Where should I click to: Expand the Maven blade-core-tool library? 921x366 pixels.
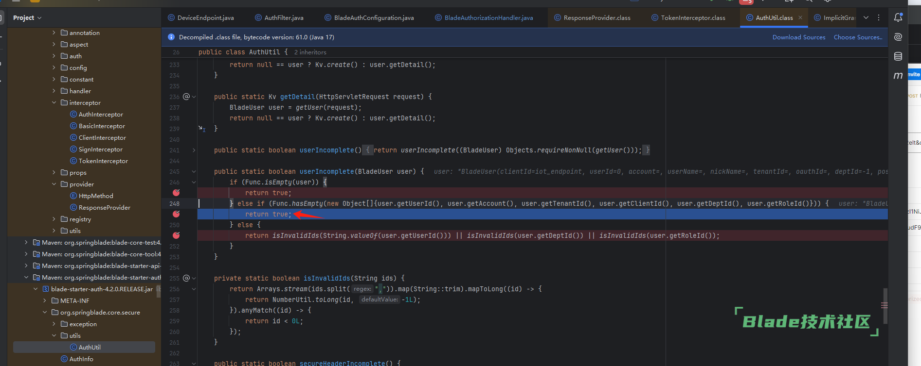(x=26, y=254)
